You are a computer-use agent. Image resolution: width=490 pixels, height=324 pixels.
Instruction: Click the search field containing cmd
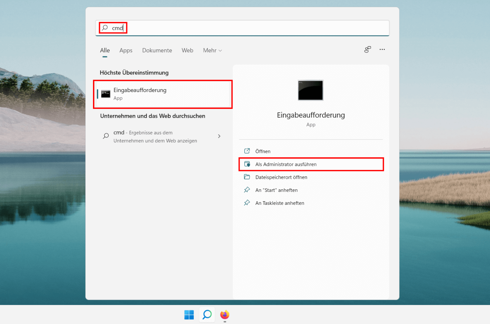coord(242,28)
